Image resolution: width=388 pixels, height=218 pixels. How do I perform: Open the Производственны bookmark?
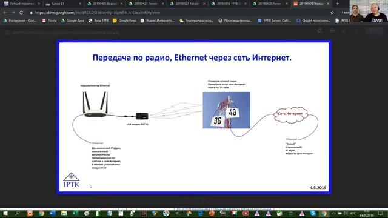(235, 21)
